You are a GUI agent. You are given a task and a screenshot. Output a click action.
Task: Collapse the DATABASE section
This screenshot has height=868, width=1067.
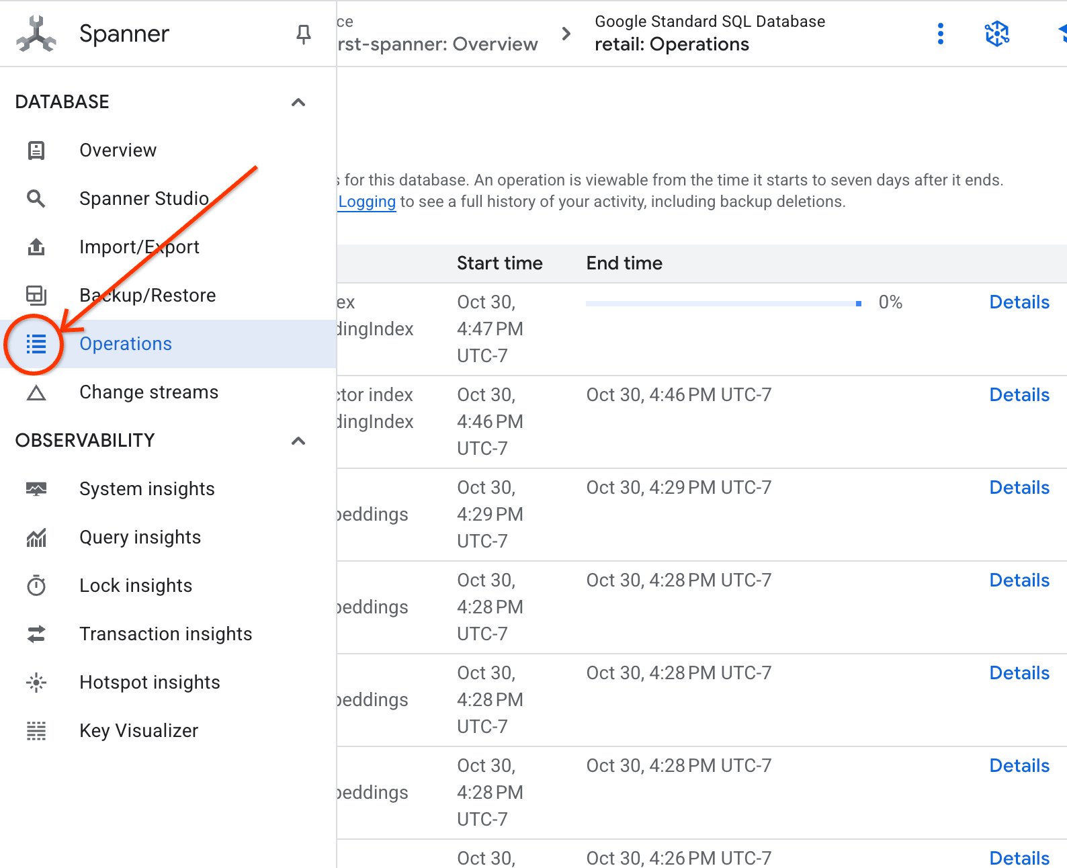click(x=298, y=102)
